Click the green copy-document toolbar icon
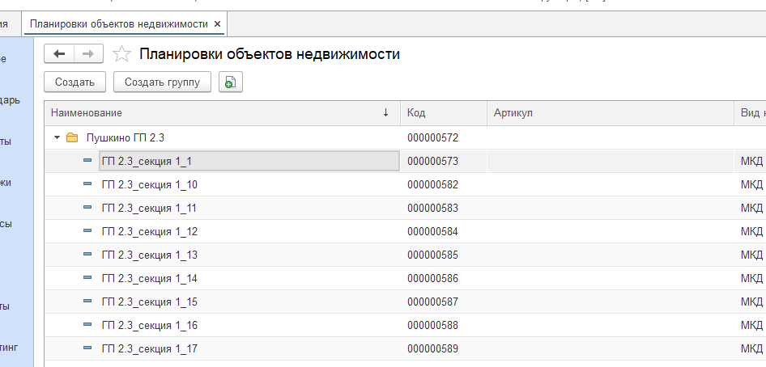The width and height of the screenshot is (766, 367). click(231, 82)
